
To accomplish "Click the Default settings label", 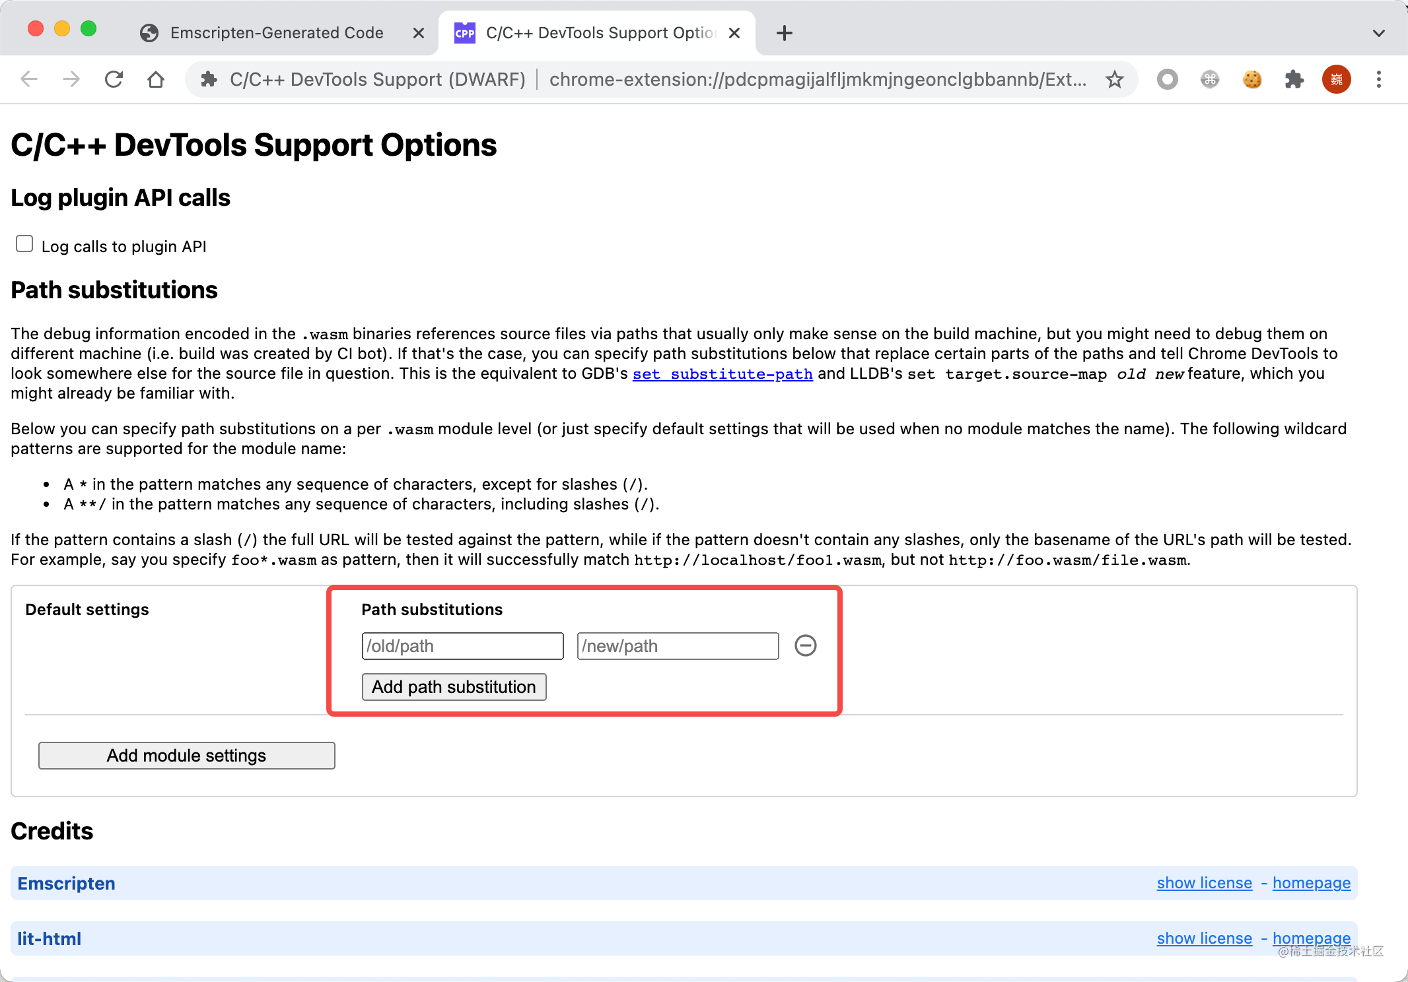I will (x=87, y=610).
